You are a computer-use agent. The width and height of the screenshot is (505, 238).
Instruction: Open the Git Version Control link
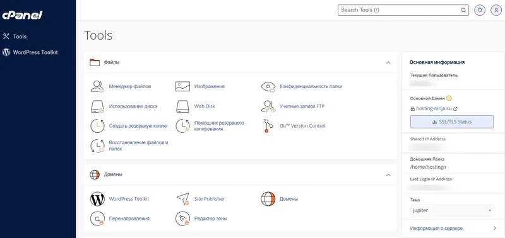(x=302, y=126)
